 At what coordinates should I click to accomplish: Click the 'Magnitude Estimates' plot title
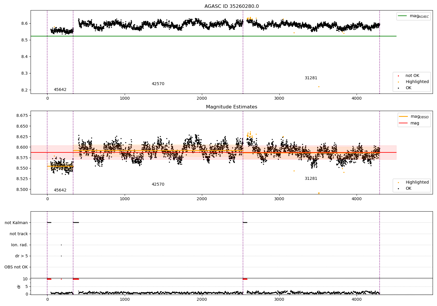(232, 107)
